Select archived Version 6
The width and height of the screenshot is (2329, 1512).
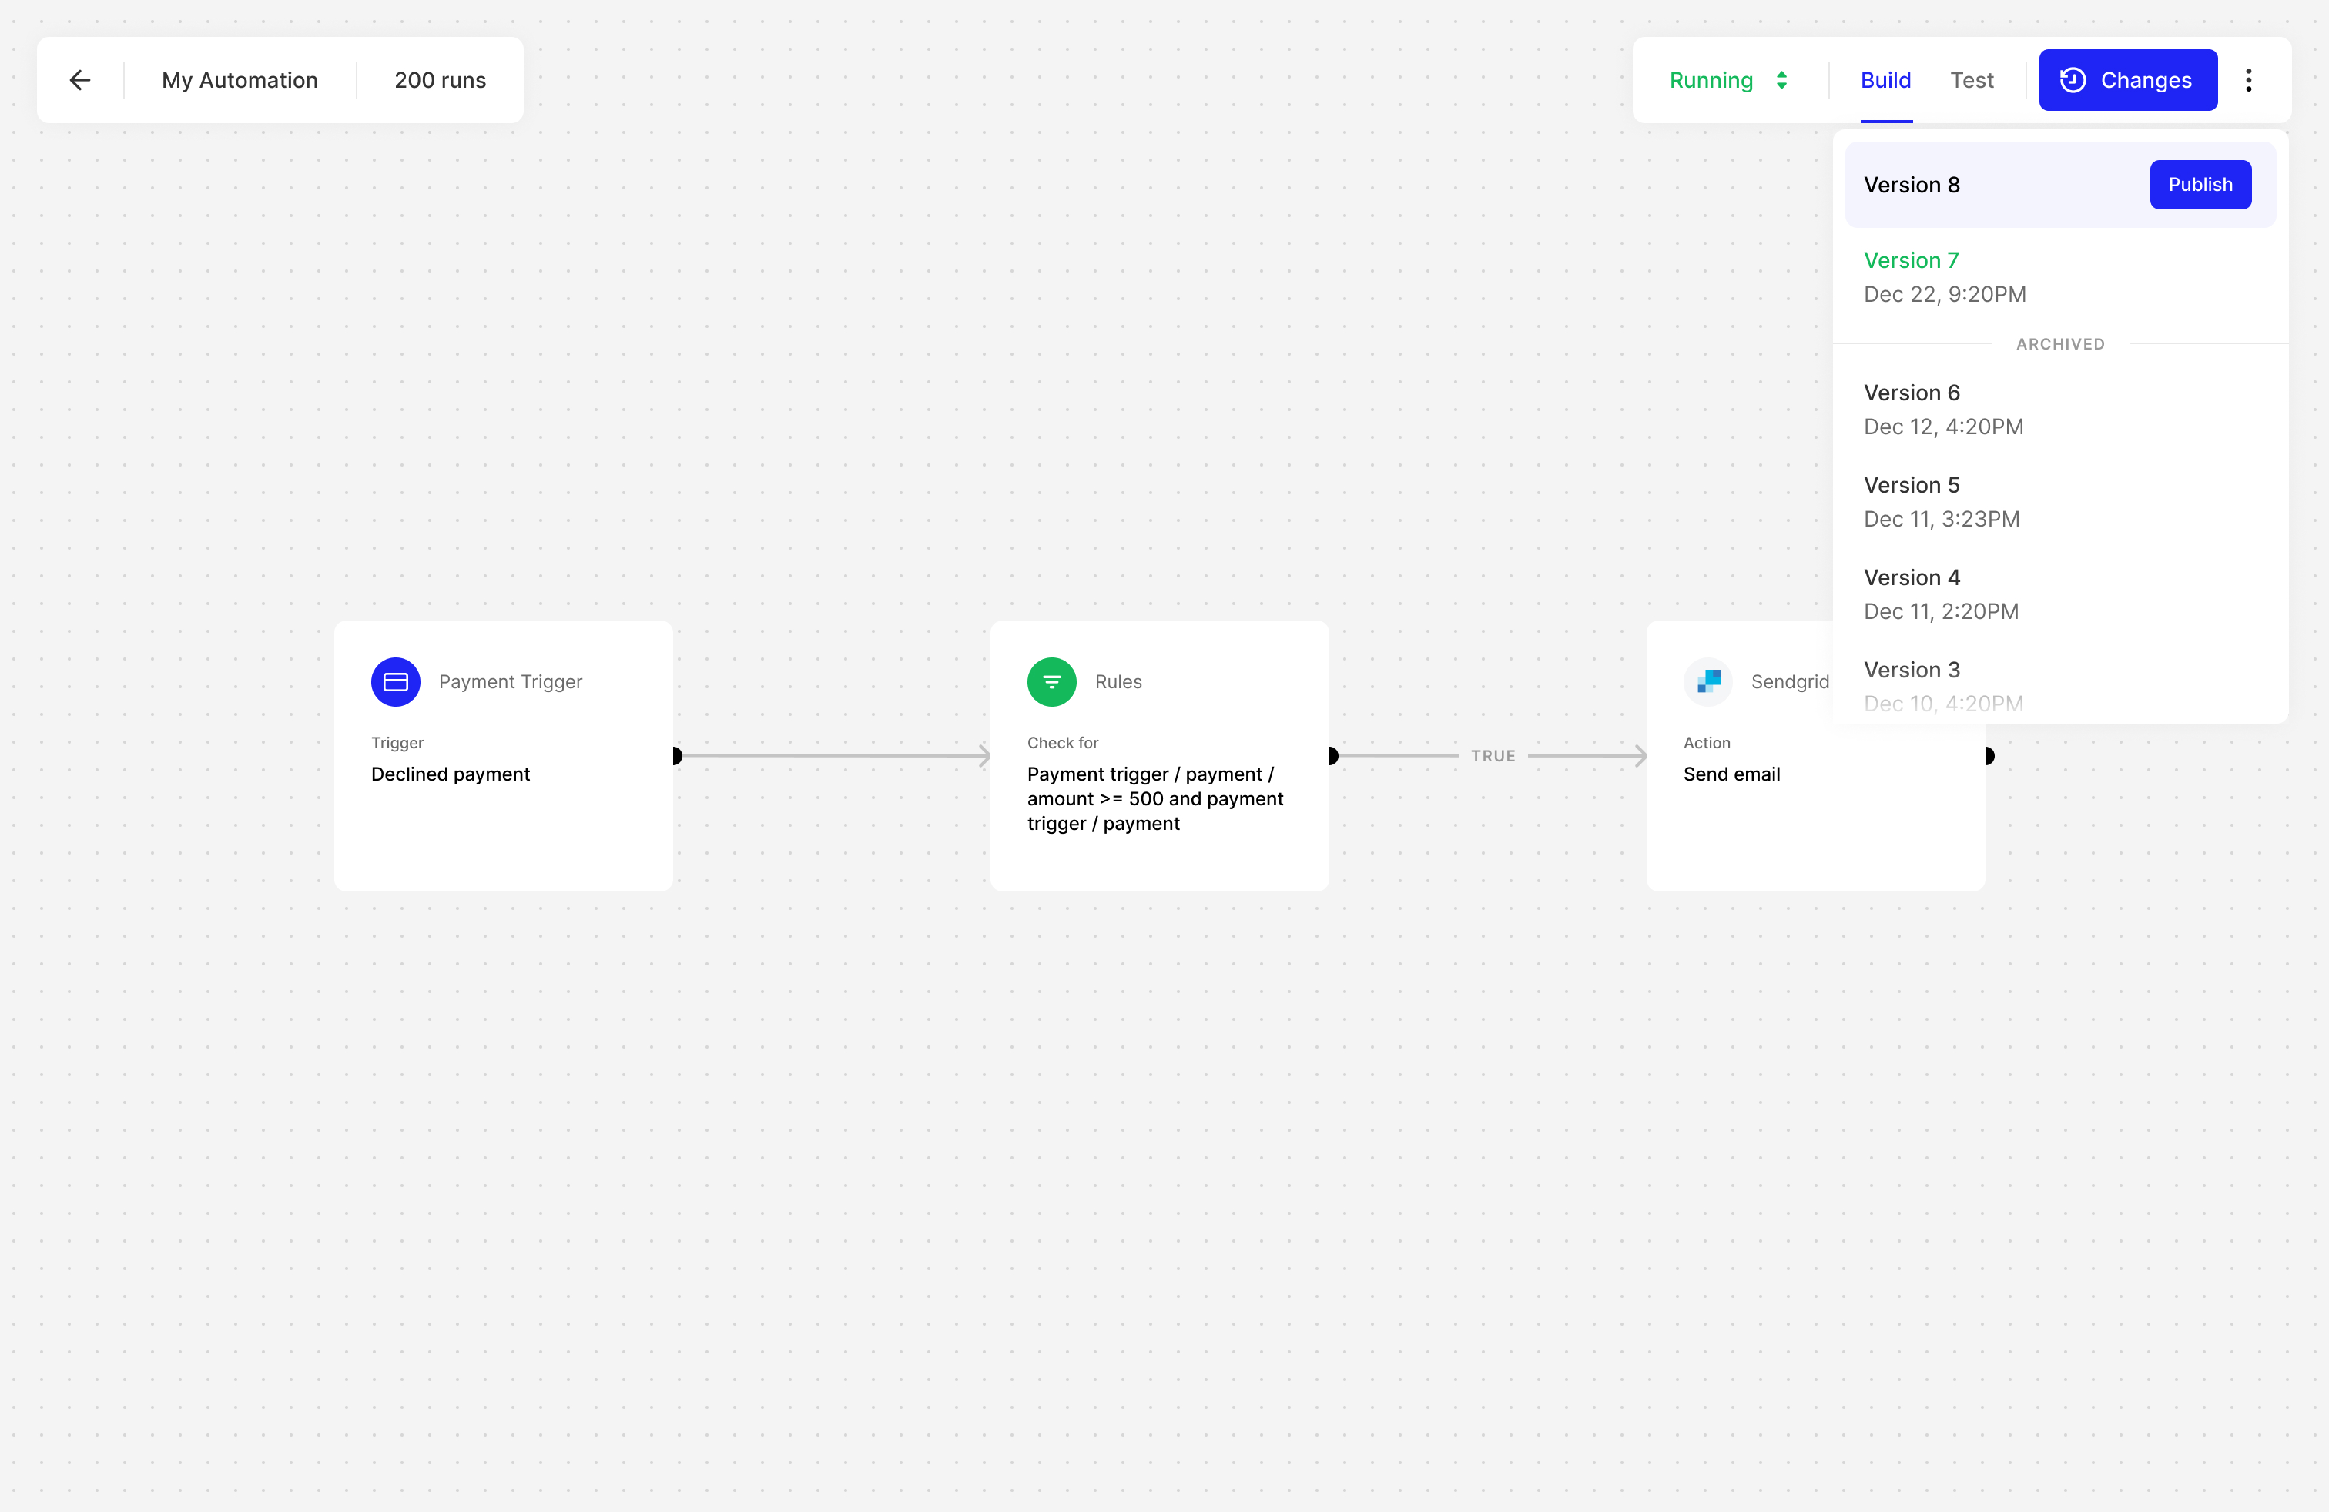coord(1942,409)
